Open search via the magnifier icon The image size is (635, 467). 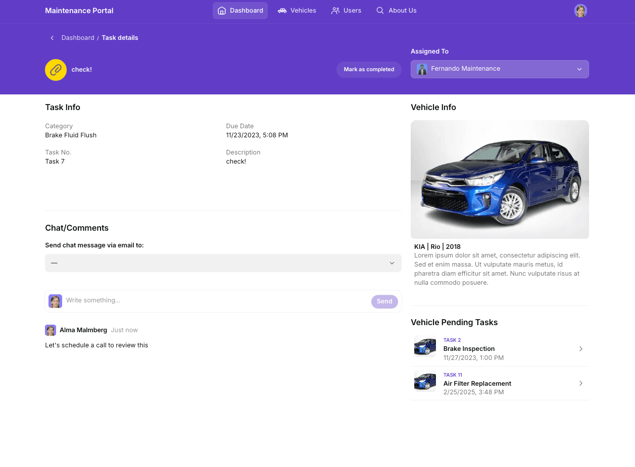click(x=379, y=10)
